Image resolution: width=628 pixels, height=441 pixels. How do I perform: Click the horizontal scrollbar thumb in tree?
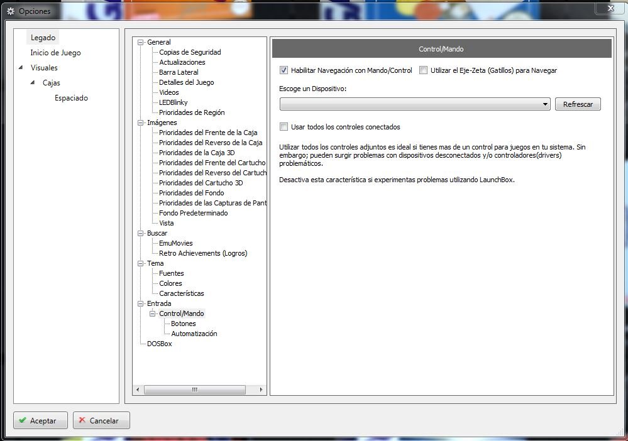click(x=195, y=389)
